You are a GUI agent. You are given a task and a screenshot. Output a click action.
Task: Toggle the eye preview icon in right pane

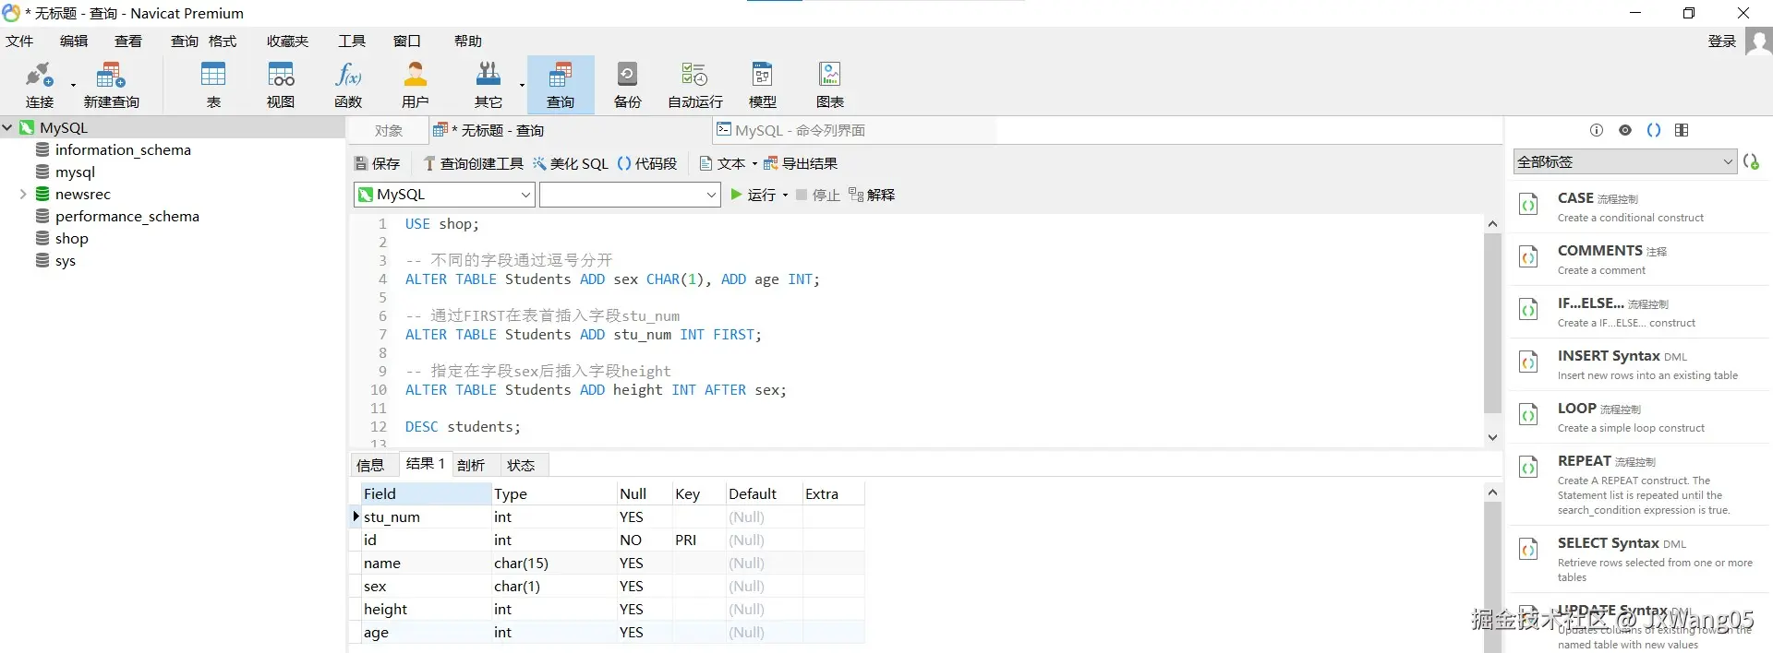point(1625,130)
